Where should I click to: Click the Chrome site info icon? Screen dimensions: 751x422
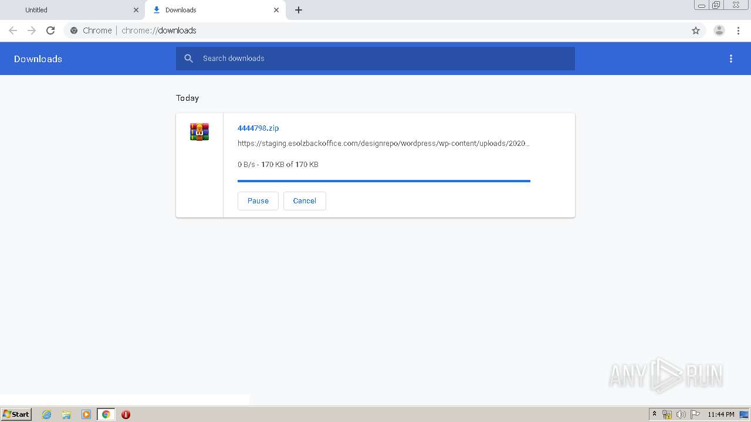point(74,30)
